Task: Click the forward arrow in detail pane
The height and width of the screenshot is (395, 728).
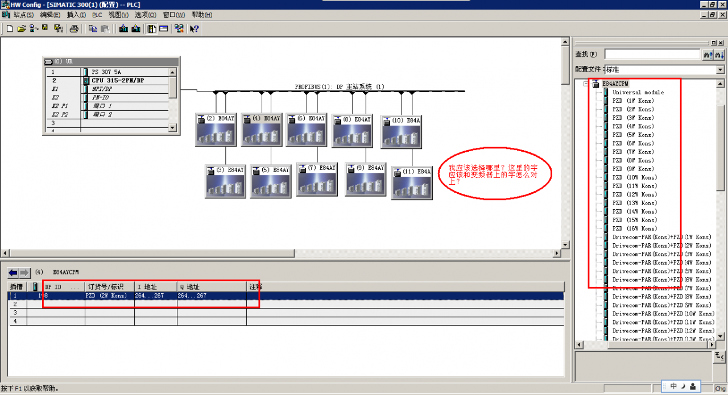Action: pos(24,272)
